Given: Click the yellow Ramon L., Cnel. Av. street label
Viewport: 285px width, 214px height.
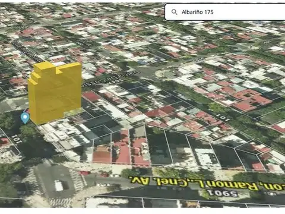Looking at the screenshot, I should pyautogui.click(x=207, y=182).
